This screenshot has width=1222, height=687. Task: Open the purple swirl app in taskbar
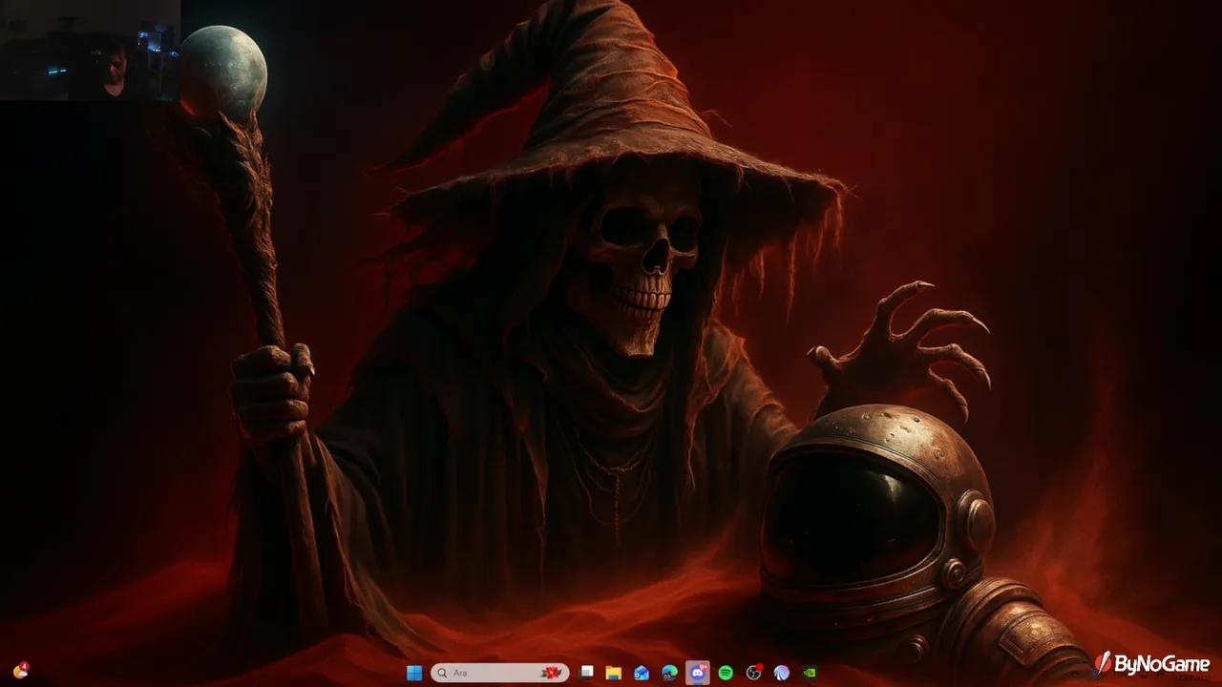(782, 673)
